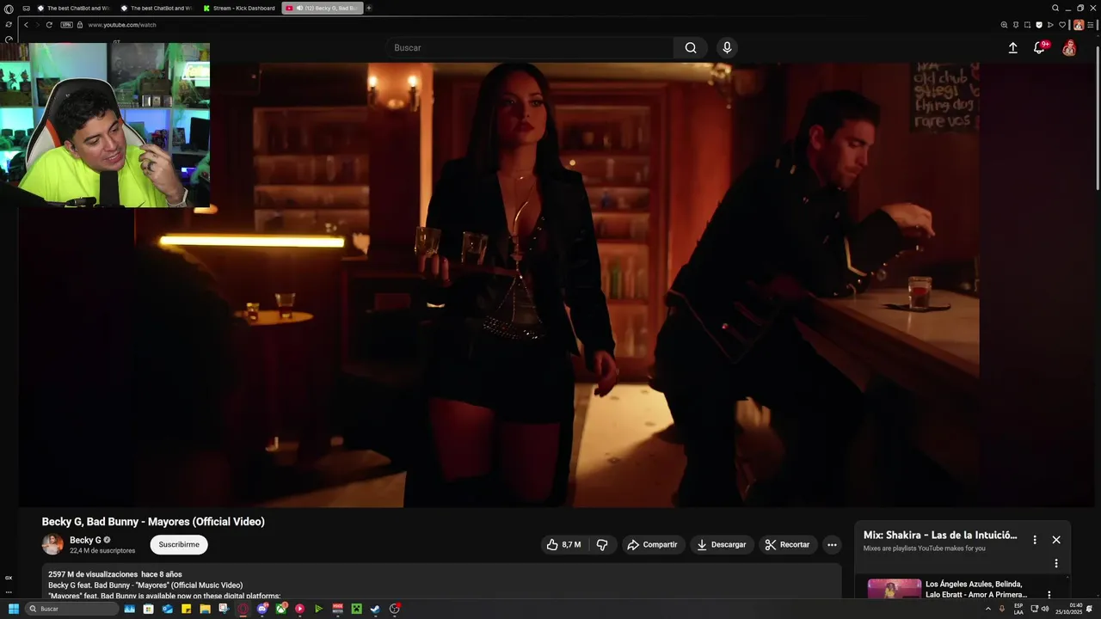Expand the video description text
Image resolution: width=1101 pixels, height=619 pixels.
point(441,581)
